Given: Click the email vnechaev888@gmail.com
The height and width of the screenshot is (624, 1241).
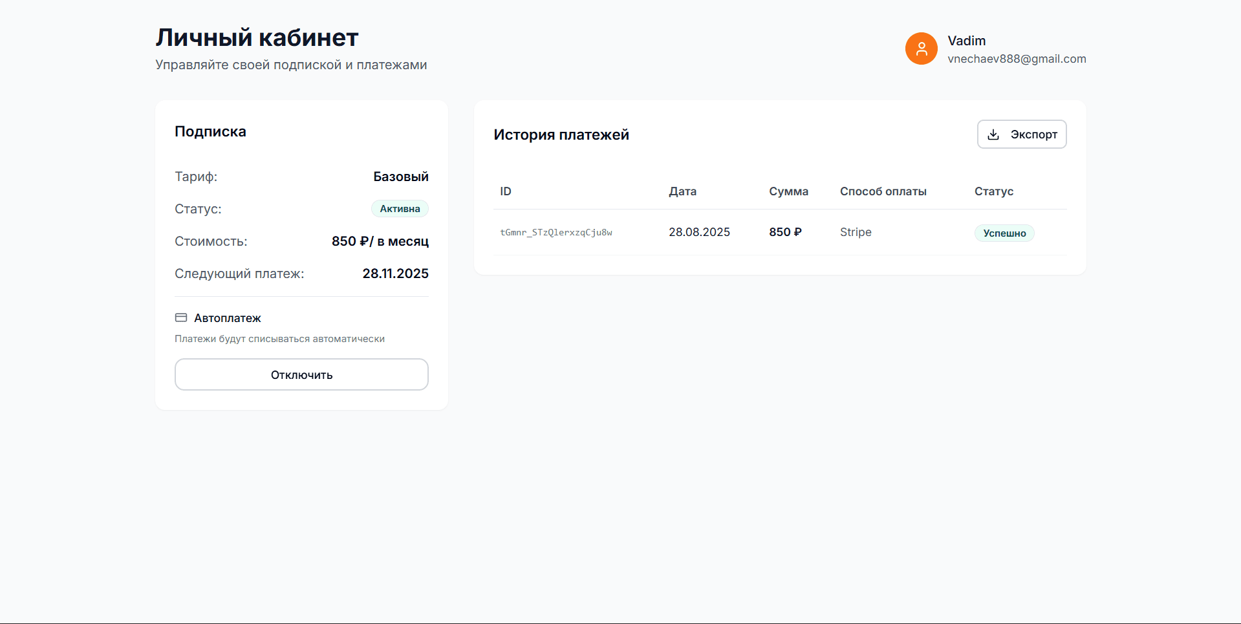Looking at the screenshot, I should tap(1017, 58).
